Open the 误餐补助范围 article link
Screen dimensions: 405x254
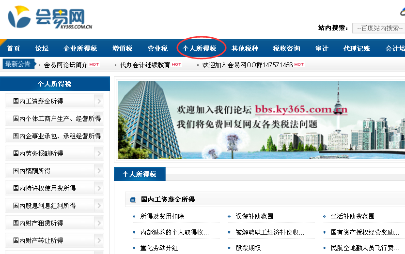point(254,217)
